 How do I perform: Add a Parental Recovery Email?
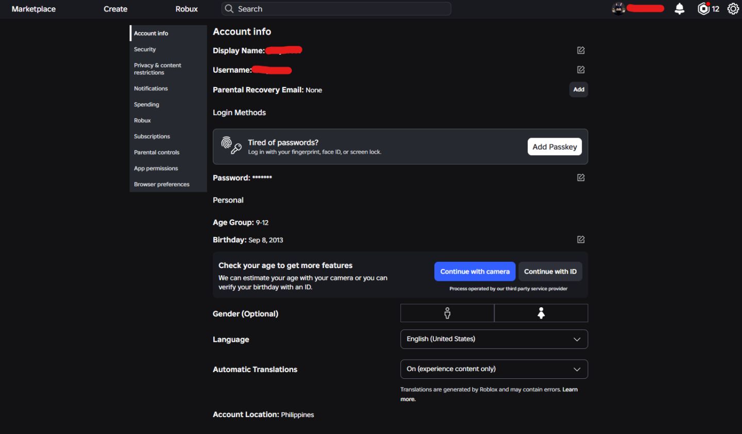(579, 89)
